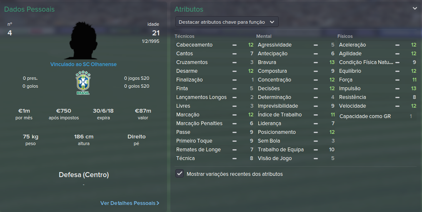422x212 pixels.
Task: Select the Capacidade como GR attribute row
Action: pos(376,116)
